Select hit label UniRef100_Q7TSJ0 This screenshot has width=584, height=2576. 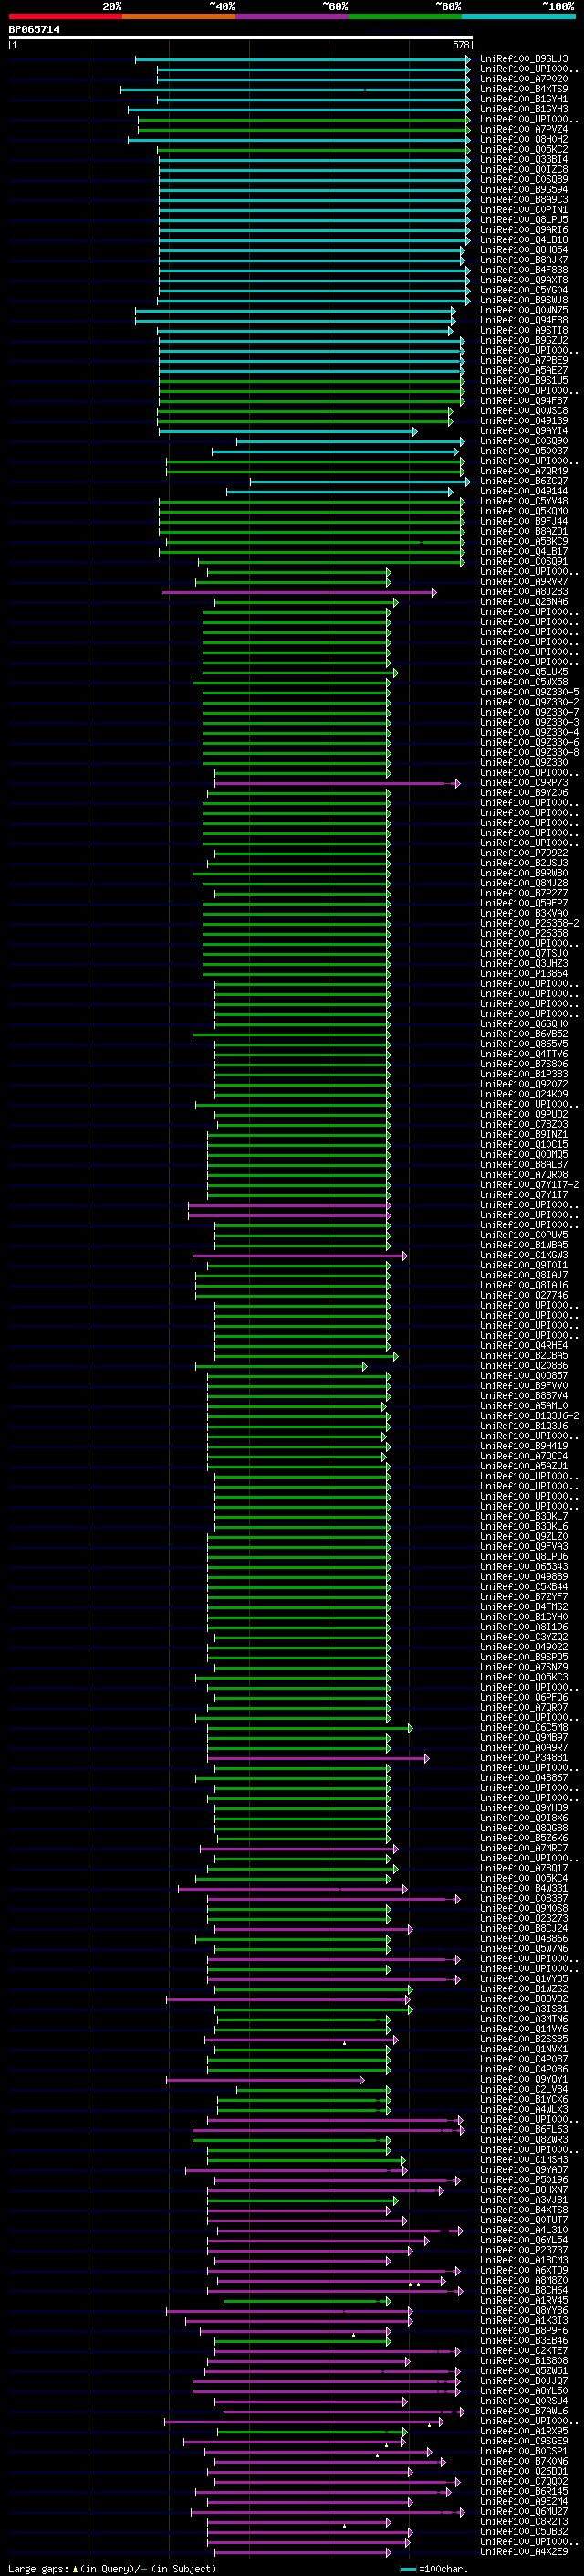(x=524, y=953)
